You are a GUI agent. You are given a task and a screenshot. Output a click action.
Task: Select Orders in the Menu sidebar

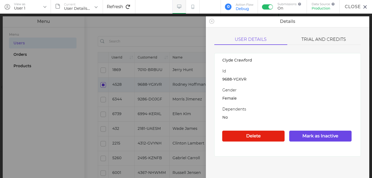tap(20, 54)
